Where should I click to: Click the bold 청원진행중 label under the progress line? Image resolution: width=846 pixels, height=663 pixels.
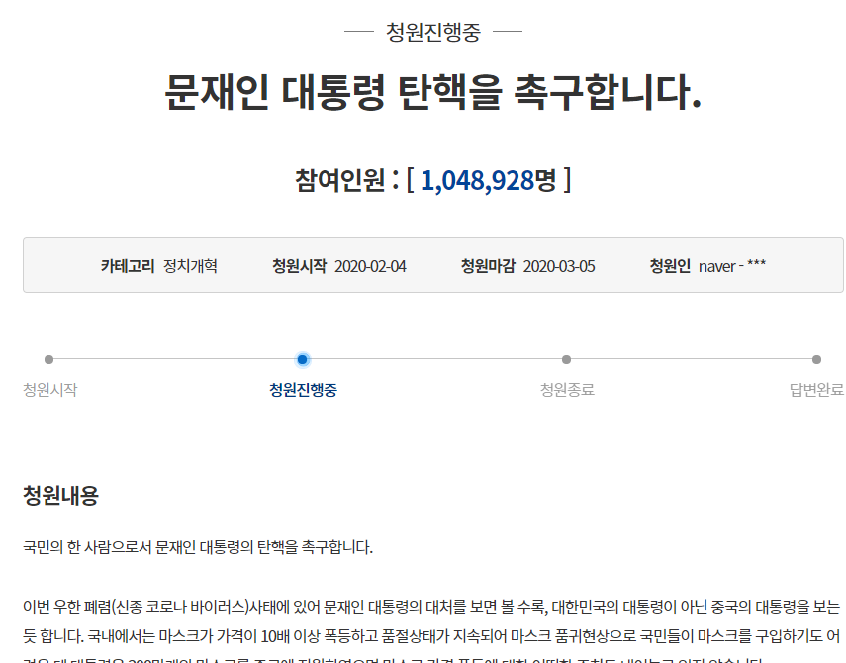tap(303, 390)
